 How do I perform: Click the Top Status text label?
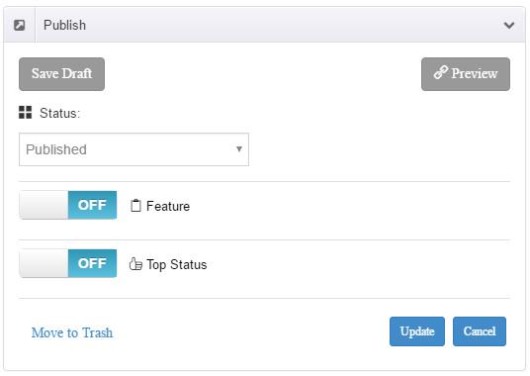(x=177, y=265)
